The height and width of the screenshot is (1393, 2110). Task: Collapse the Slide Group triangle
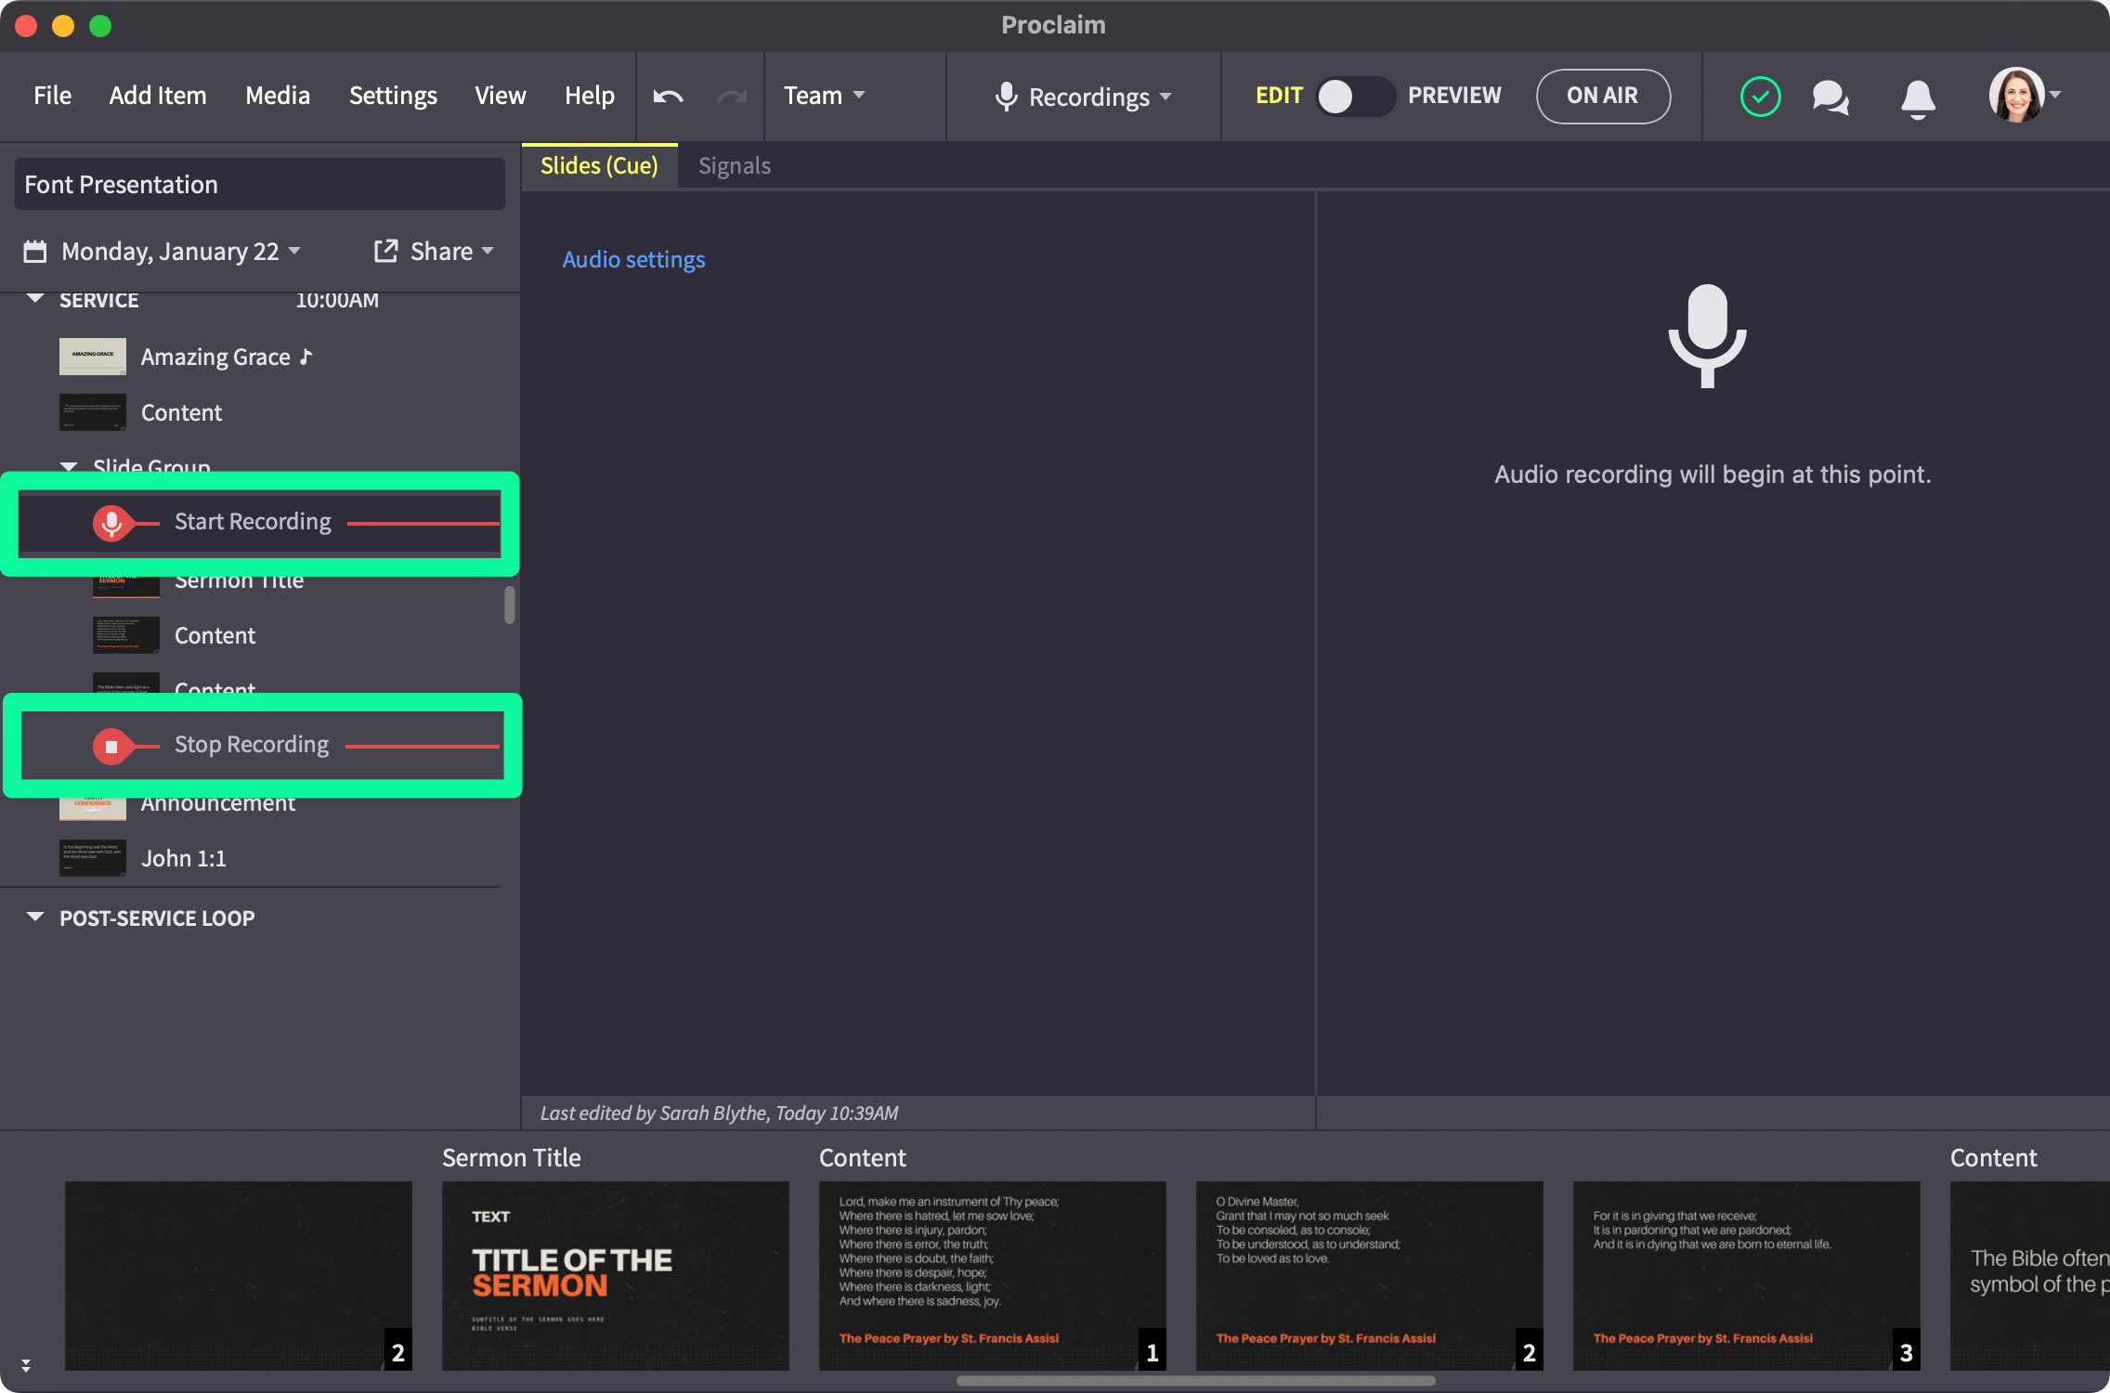pyautogui.click(x=69, y=465)
